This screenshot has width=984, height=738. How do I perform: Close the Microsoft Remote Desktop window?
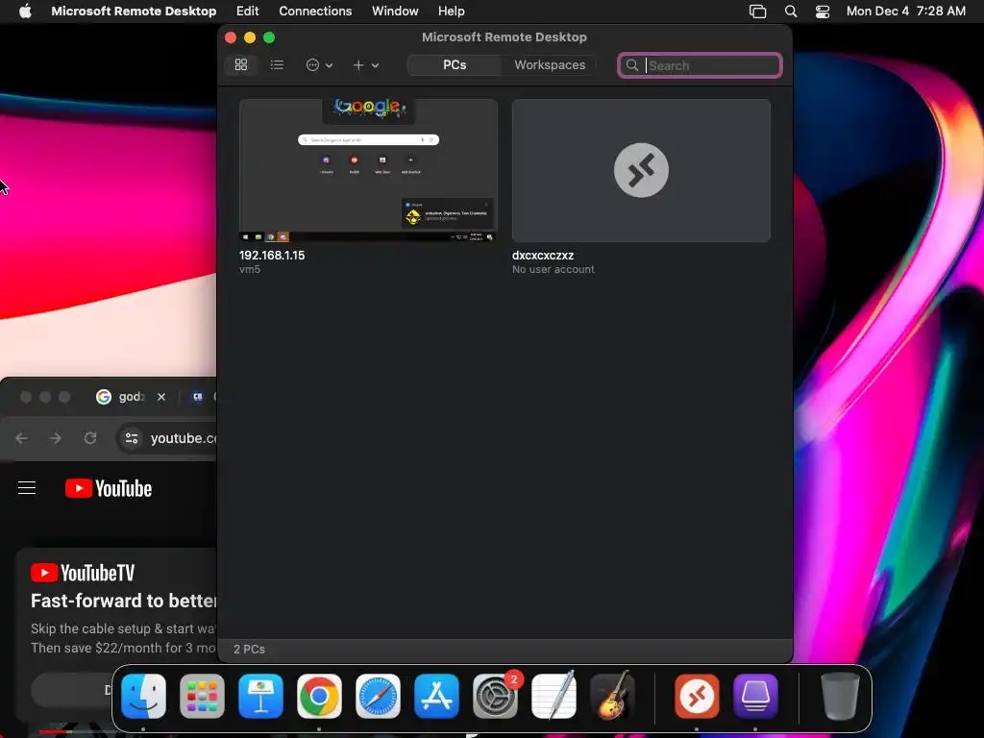pyautogui.click(x=231, y=37)
